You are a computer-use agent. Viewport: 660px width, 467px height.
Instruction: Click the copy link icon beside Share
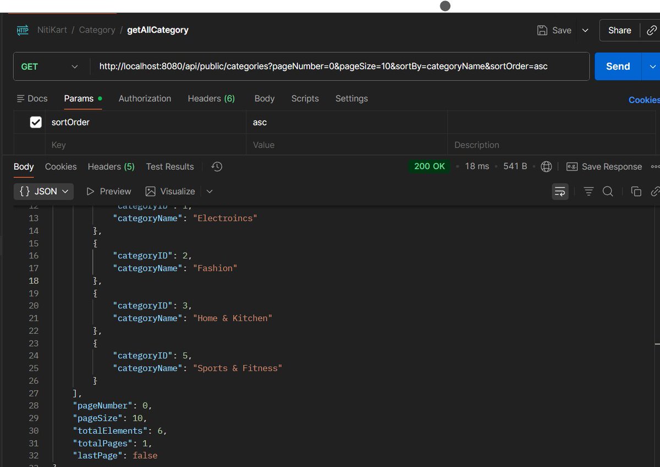[x=652, y=30]
